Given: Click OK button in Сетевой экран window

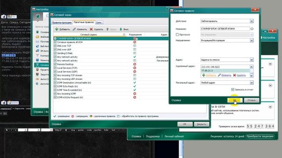Looking at the screenshot, I should coord(185,124).
